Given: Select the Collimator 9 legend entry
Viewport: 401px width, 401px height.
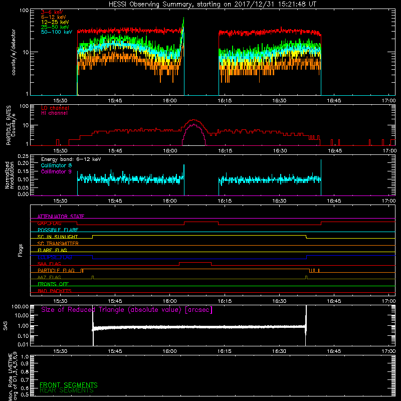Looking at the screenshot, I should click(x=56, y=171).
